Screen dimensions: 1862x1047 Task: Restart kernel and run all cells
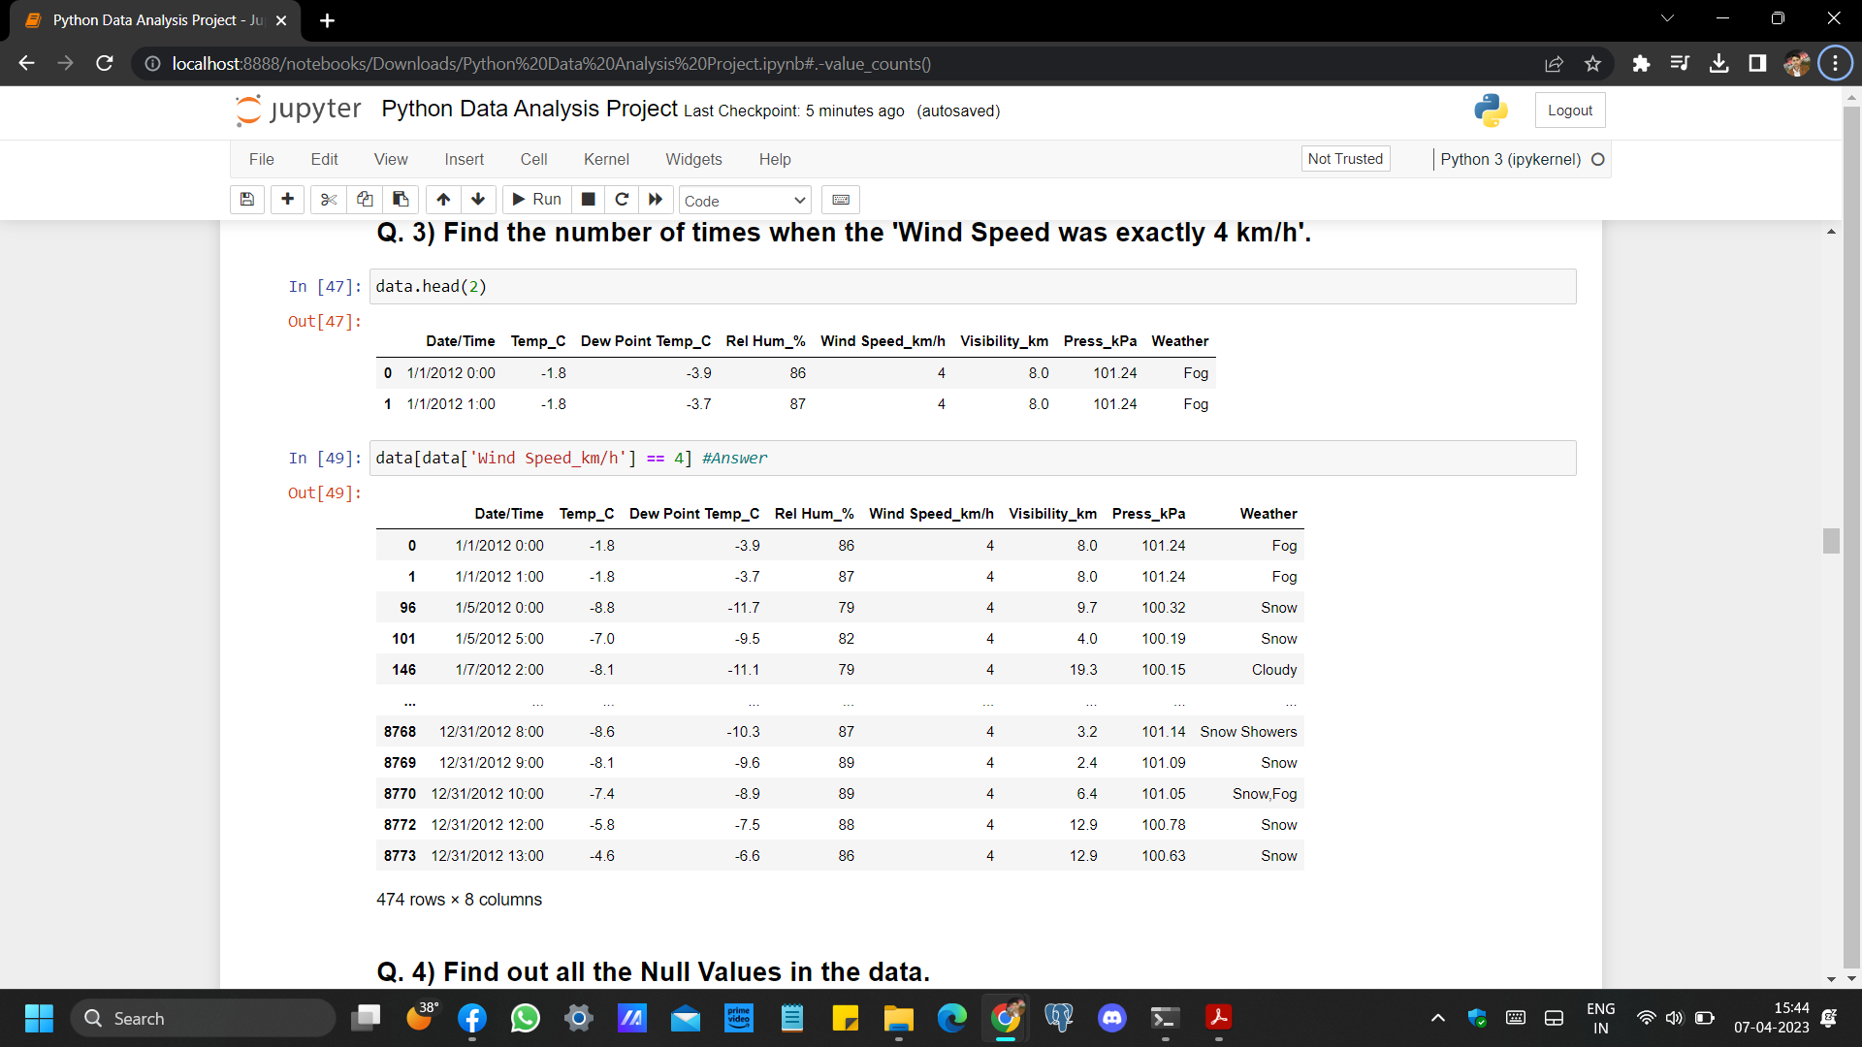point(656,200)
